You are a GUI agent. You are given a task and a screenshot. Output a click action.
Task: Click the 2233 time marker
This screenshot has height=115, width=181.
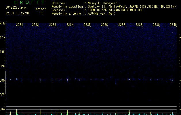pyautogui.click(x=53, y=25)
